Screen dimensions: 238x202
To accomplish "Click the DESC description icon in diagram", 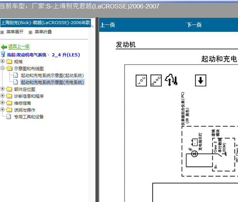I will (x=156, y=80).
